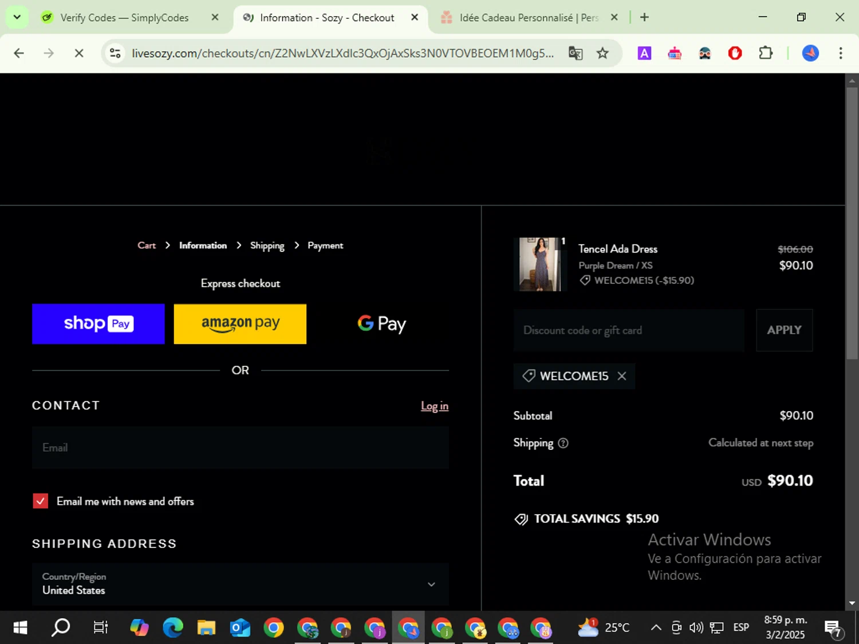Open the Chrome profile avatar
Image resolution: width=859 pixels, height=644 pixels.
[x=810, y=53]
